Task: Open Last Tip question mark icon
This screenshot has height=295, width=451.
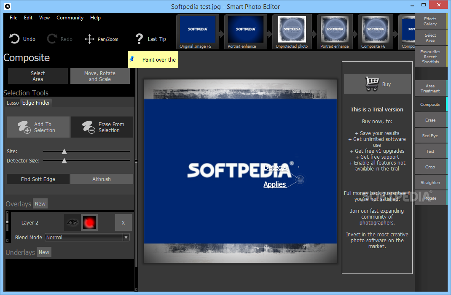Action: (x=139, y=38)
